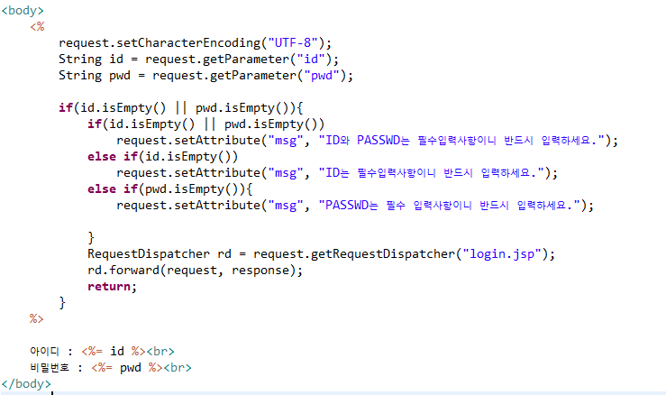The height and width of the screenshot is (395, 666).
Task: Click the return; statement
Action: click(x=112, y=287)
